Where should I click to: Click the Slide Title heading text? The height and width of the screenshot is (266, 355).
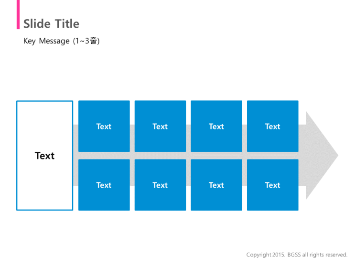pyautogui.click(x=52, y=24)
